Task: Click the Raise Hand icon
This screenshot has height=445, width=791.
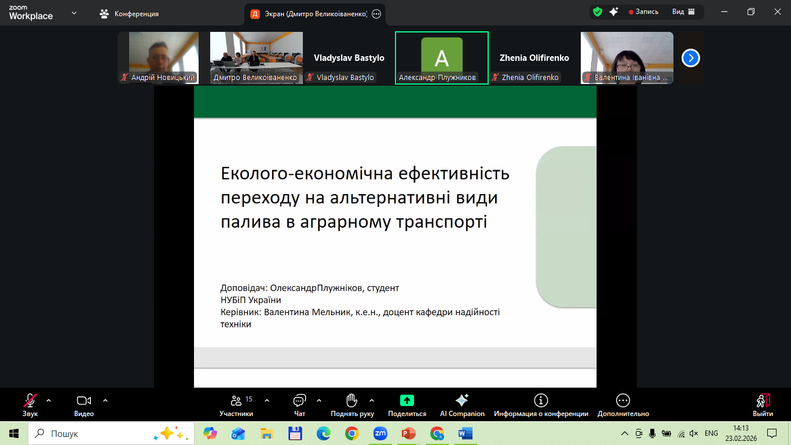Action: click(352, 404)
